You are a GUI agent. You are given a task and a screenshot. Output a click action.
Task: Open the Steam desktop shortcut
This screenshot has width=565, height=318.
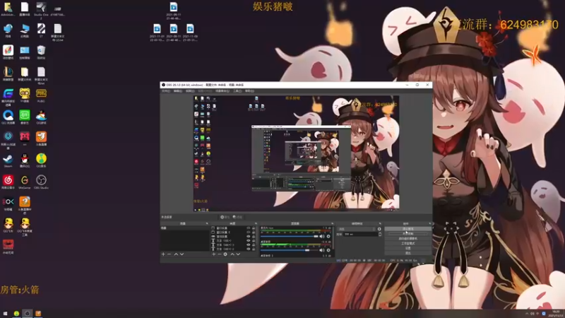[x=8, y=160]
